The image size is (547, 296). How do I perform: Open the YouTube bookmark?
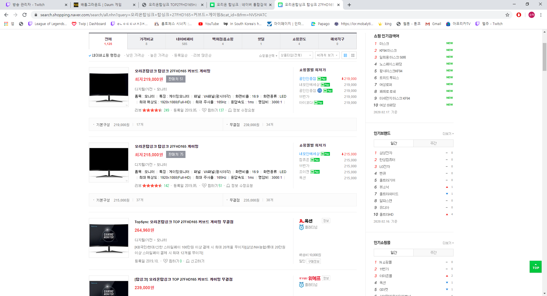click(x=209, y=24)
